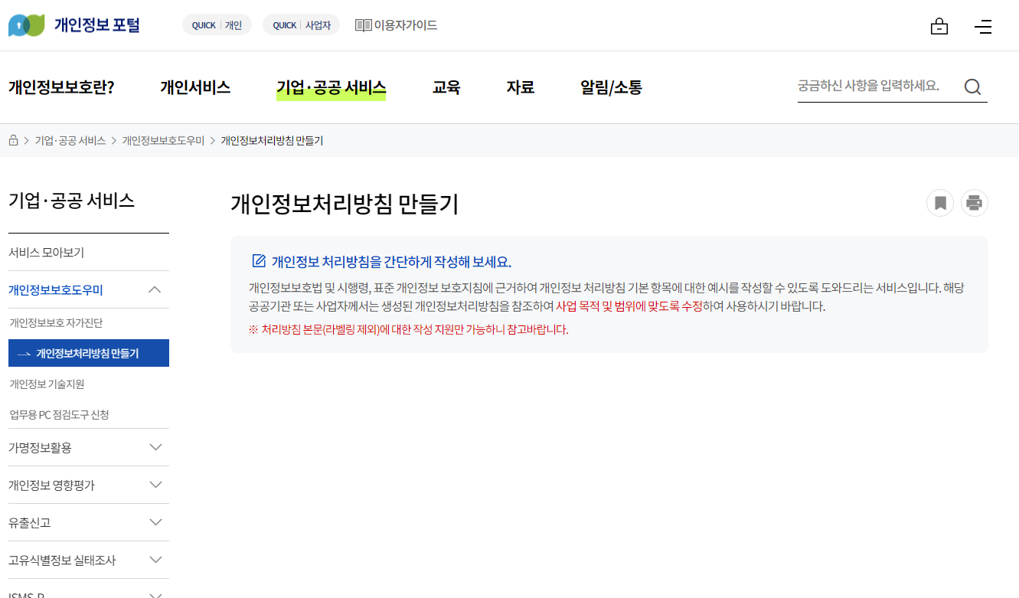
Task: Select 개인정보 기술지원 sidebar item
Action: 47,384
